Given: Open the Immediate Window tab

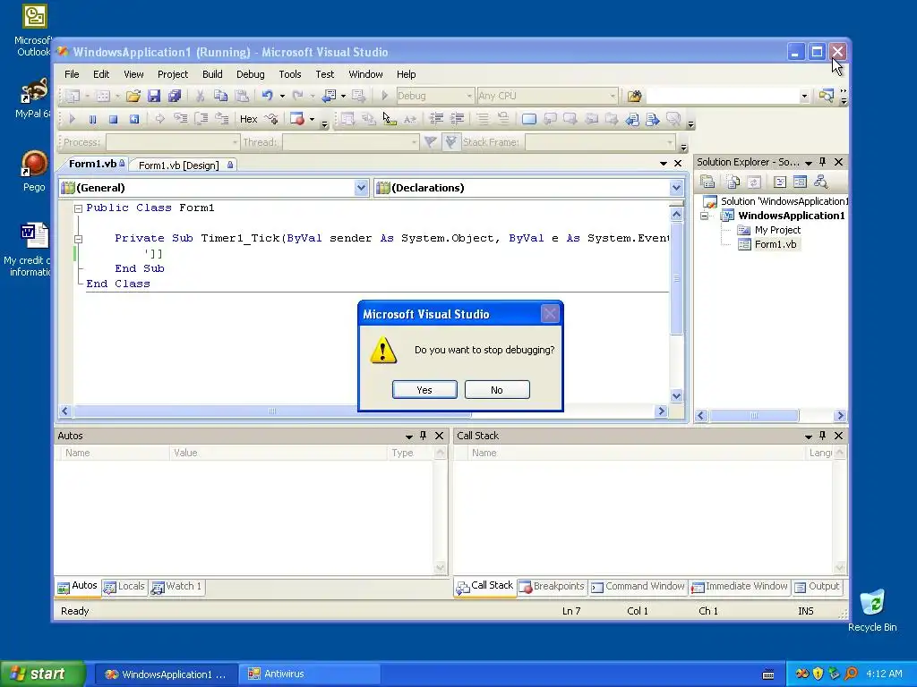Looking at the screenshot, I should tap(739, 587).
